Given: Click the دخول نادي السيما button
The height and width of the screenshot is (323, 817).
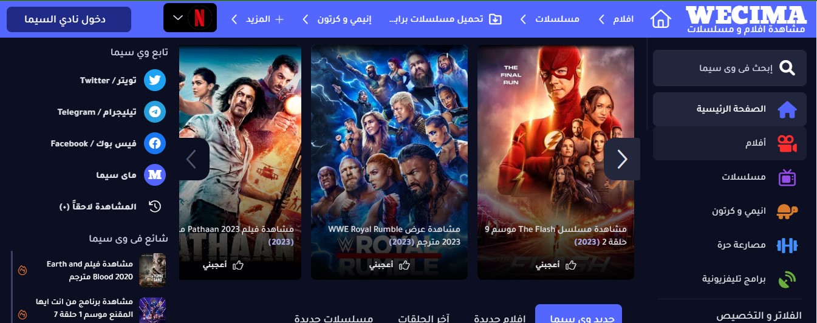Looking at the screenshot, I should [69, 19].
